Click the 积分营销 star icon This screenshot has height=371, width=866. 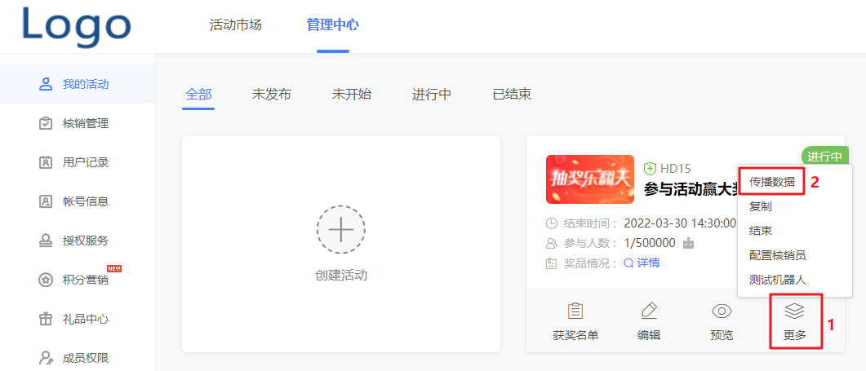tap(46, 280)
